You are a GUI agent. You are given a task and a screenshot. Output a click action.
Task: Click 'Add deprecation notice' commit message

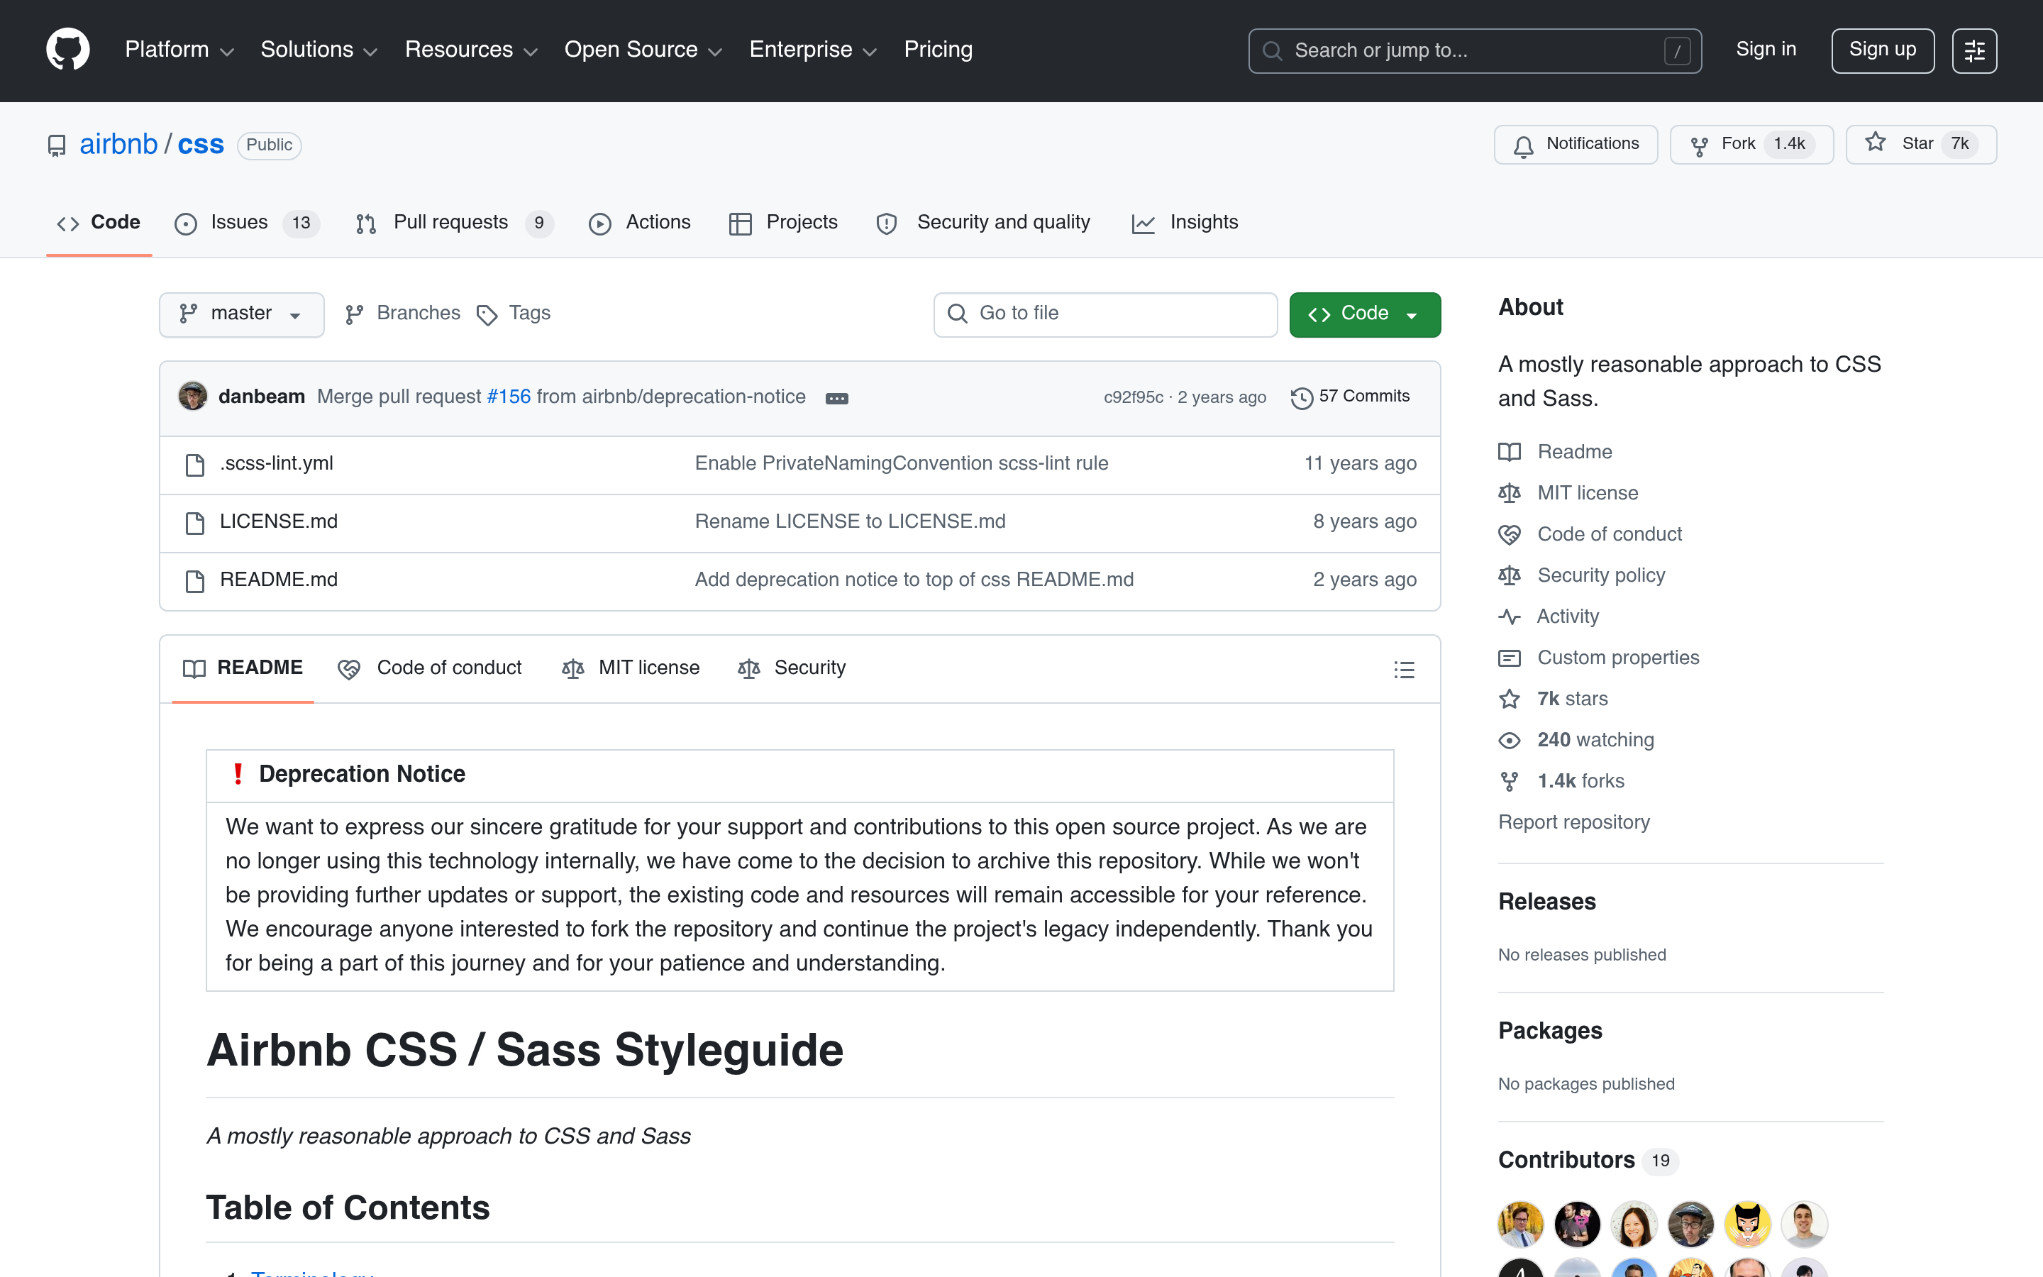click(914, 580)
